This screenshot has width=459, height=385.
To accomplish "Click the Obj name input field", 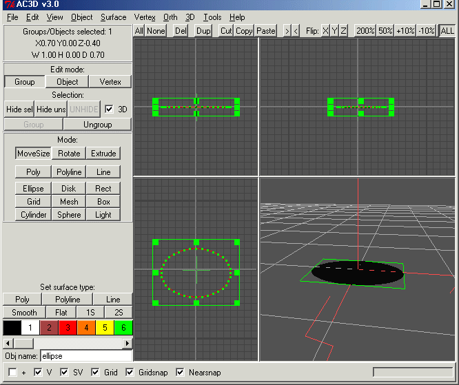I will 86,356.
